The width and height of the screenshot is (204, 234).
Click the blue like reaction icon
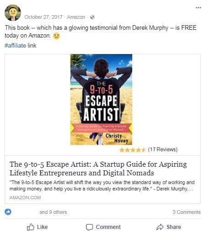(x=8, y=212)
